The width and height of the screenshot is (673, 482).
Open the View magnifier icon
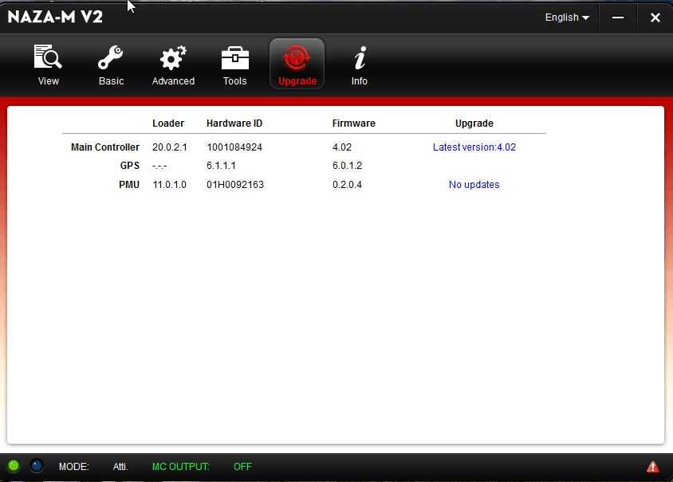point(48,59)
